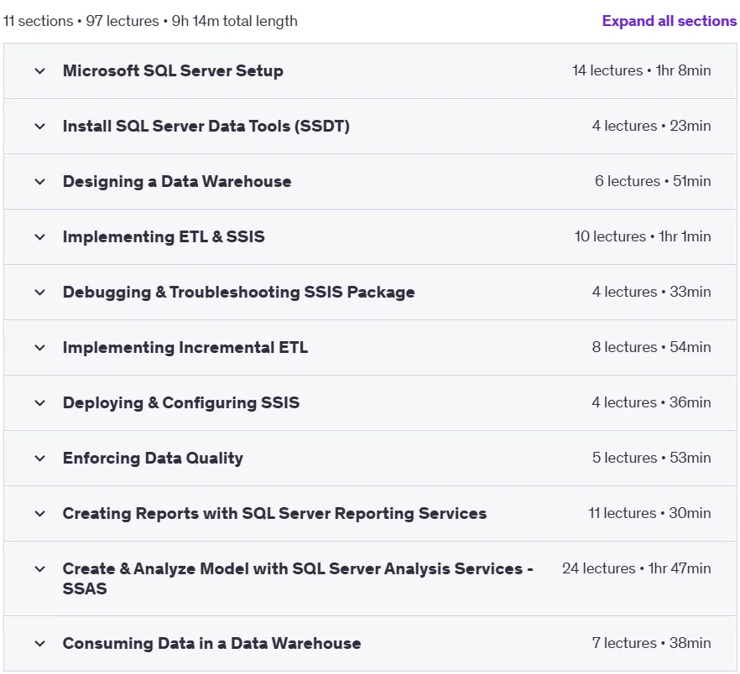Click '11 sections • 97 lectures • 9h 14m total length' summary
Image resolution: width=740 pixels, height=674 pixels.
tap(150, 21)
